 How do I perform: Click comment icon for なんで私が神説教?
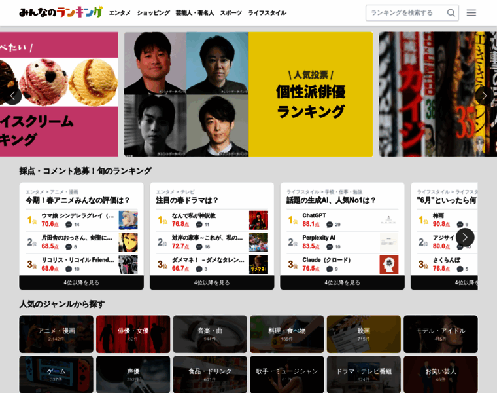pyautogui.click(x=199, y=225)
